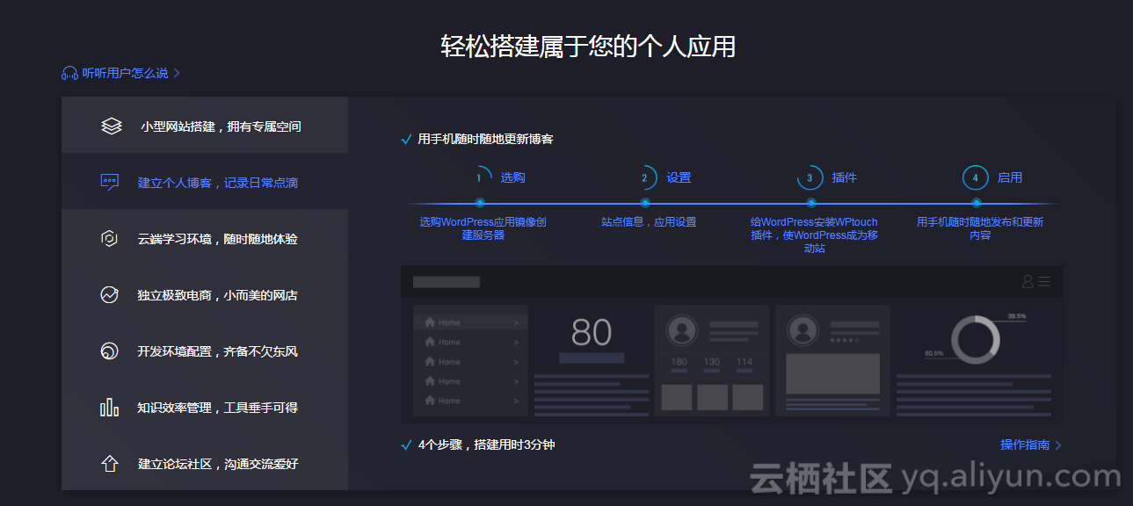Click the donut chart in dashboard preview
Image resolution: width=1133 pixels, height=506 pixels.
(976, 339)
